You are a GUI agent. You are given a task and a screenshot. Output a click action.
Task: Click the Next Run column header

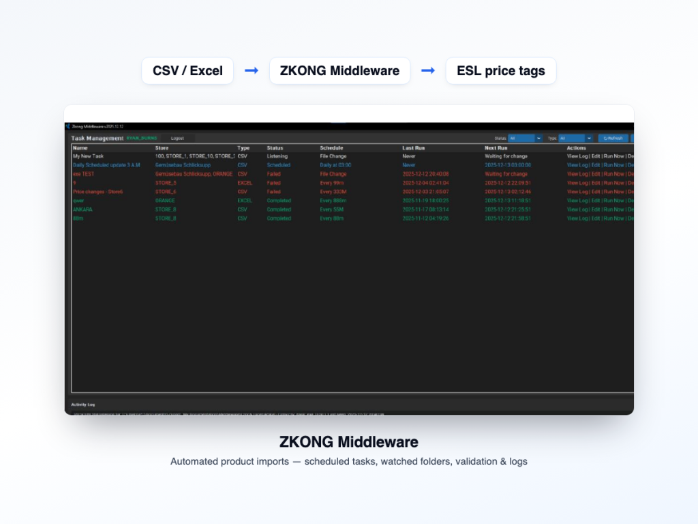pos(496,148)
